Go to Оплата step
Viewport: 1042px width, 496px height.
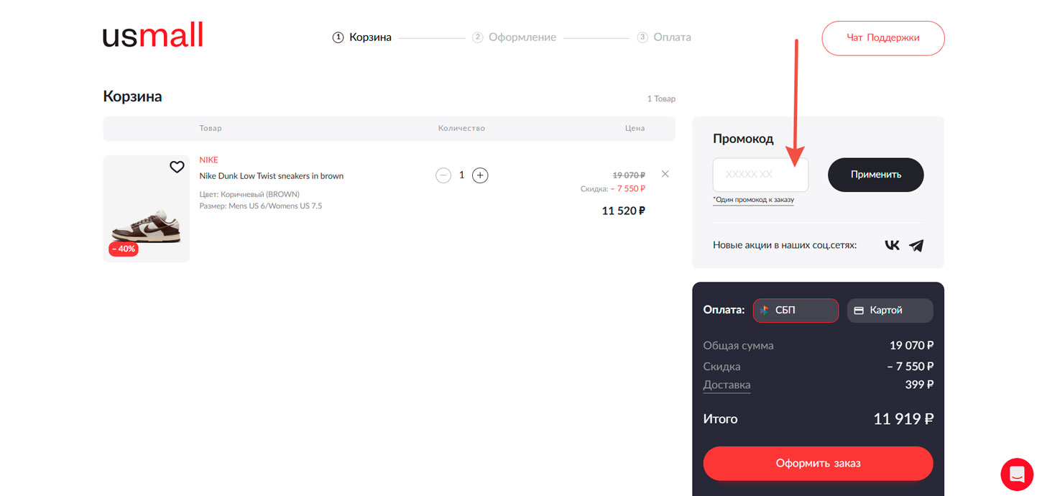point(664,37)
